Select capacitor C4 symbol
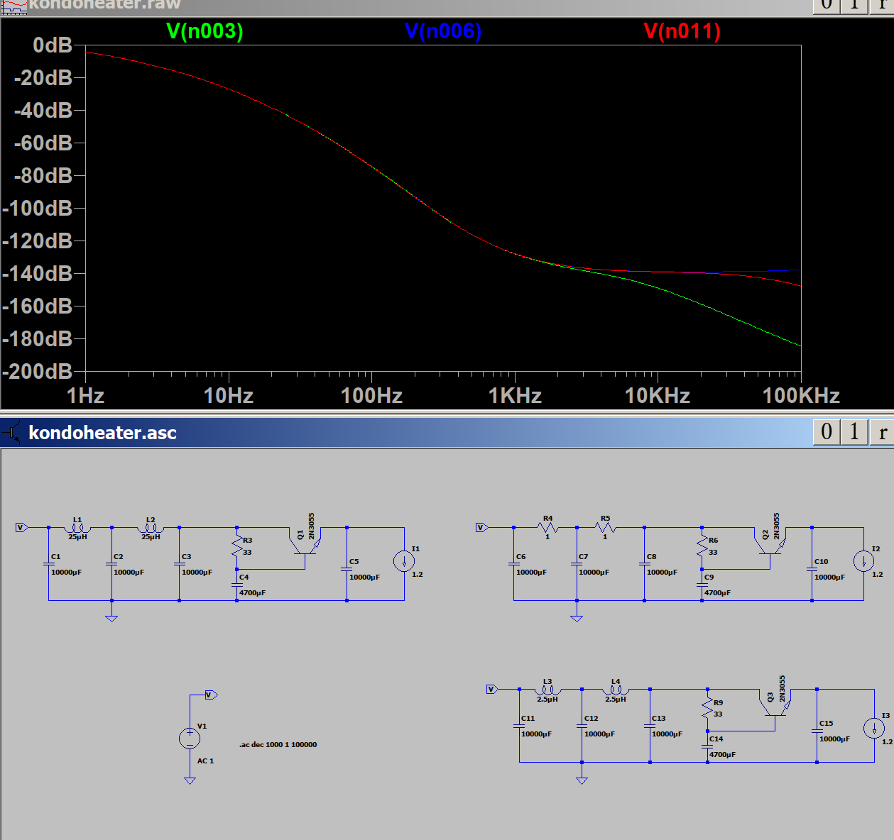This screenshot has height=840, width=894. pos(237,585)
